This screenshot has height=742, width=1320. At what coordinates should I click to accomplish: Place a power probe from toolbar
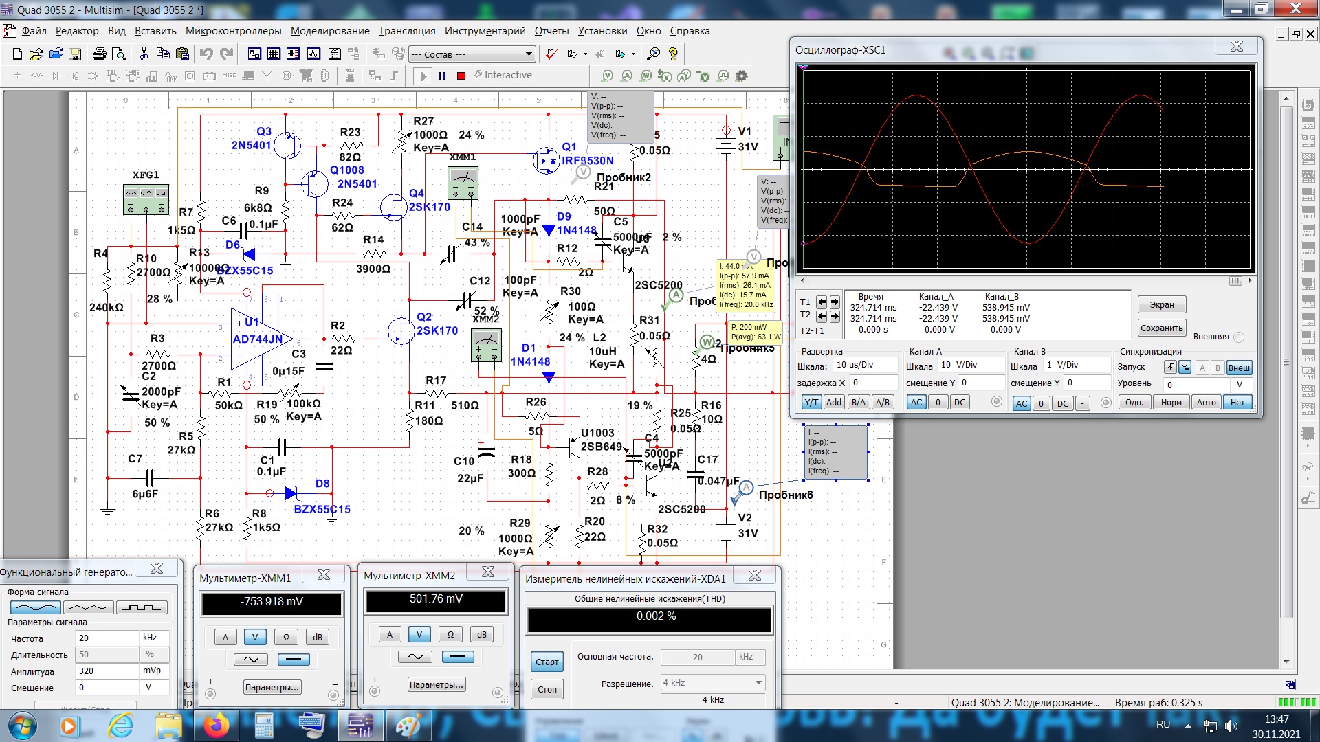(646, 76)
